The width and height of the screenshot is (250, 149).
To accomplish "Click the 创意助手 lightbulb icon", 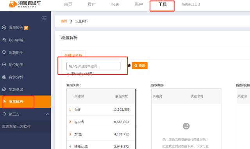I will 4,52.
